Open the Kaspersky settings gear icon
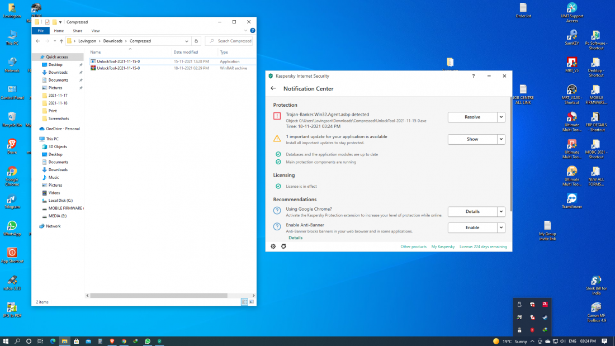 (x=273, y=247)
